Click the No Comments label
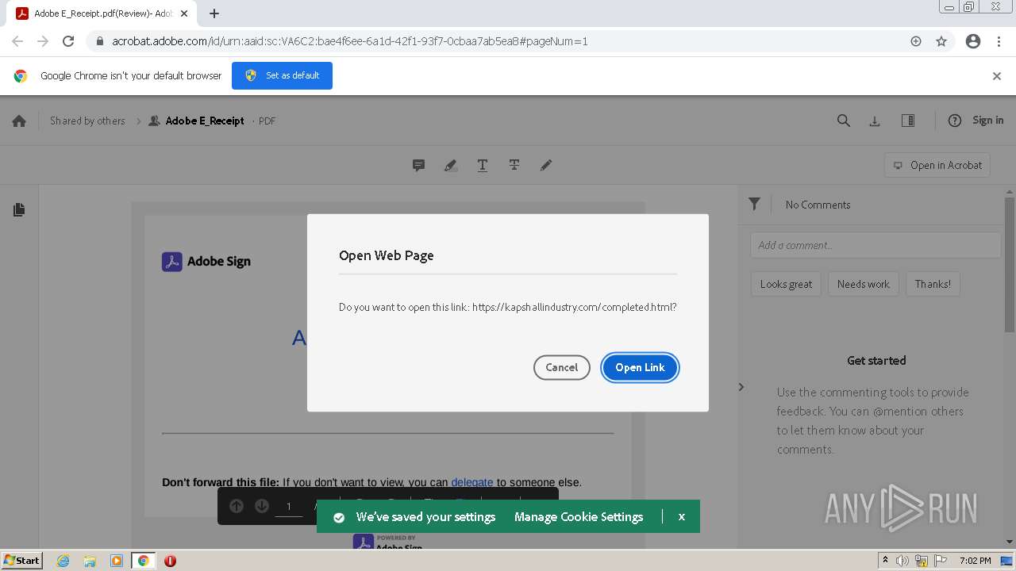 point(818,205)
